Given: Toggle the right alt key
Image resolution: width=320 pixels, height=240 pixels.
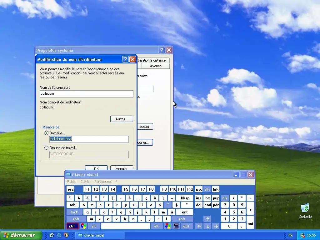Looking at the screenshot, I should (x=157, y=226).
